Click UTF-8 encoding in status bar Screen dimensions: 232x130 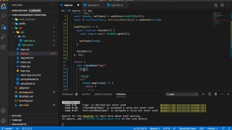click(166, 129)
